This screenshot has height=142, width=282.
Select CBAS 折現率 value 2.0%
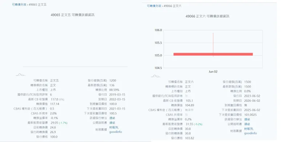pos(54,113)
